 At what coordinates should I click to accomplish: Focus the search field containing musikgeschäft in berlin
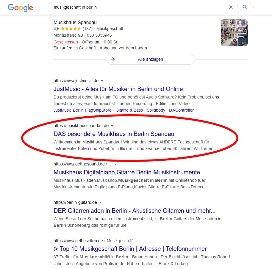coord(150,7)
